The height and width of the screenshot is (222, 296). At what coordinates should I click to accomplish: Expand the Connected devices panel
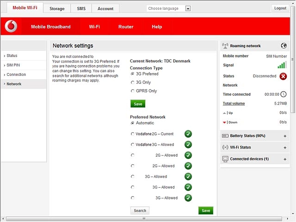[285, 159]
